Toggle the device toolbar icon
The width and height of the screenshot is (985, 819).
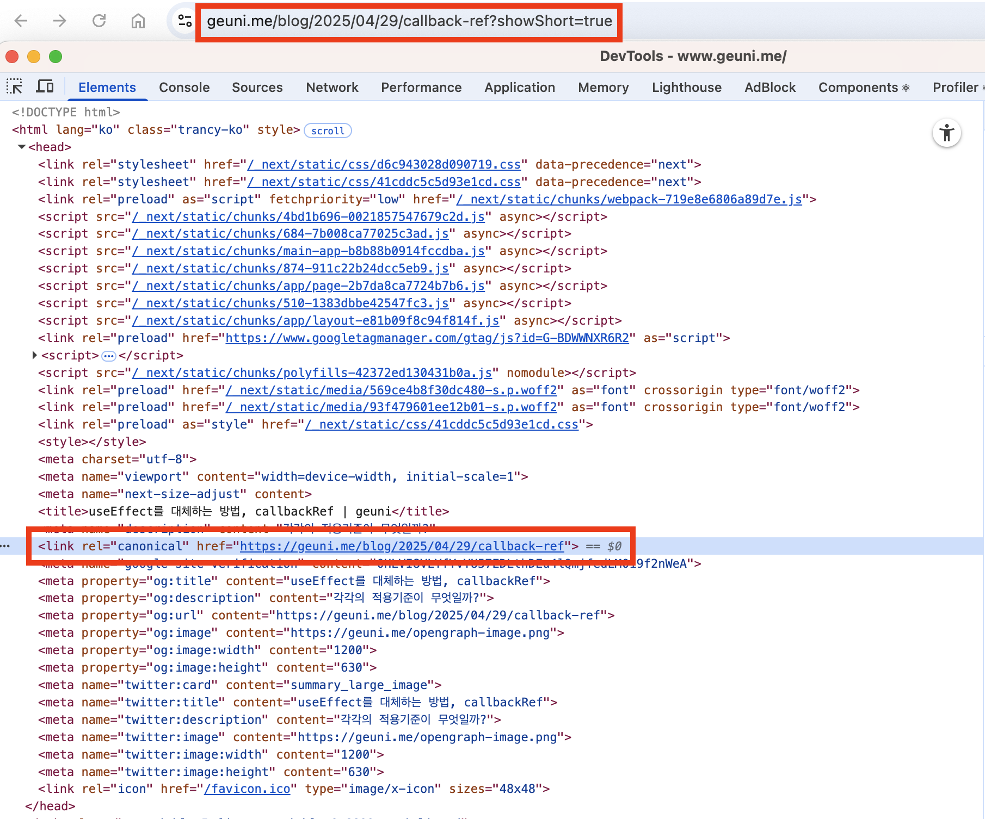45,87
